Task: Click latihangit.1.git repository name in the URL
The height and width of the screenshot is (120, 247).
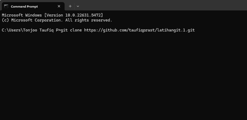Action: pos(176,30)
